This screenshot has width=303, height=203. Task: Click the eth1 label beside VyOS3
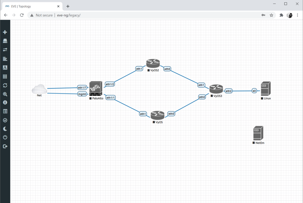(x=201, y=85)
